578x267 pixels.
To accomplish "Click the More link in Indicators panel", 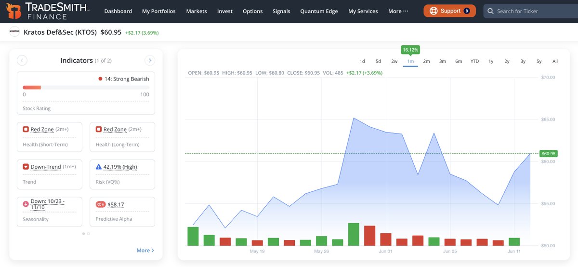I will tap(145, 250).
